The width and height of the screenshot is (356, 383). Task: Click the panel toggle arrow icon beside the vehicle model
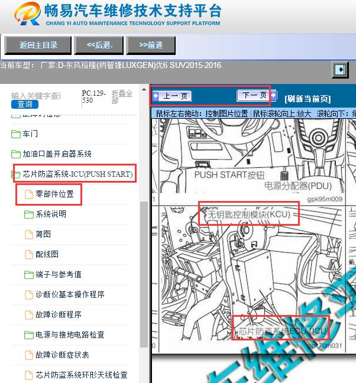[340, 70]
